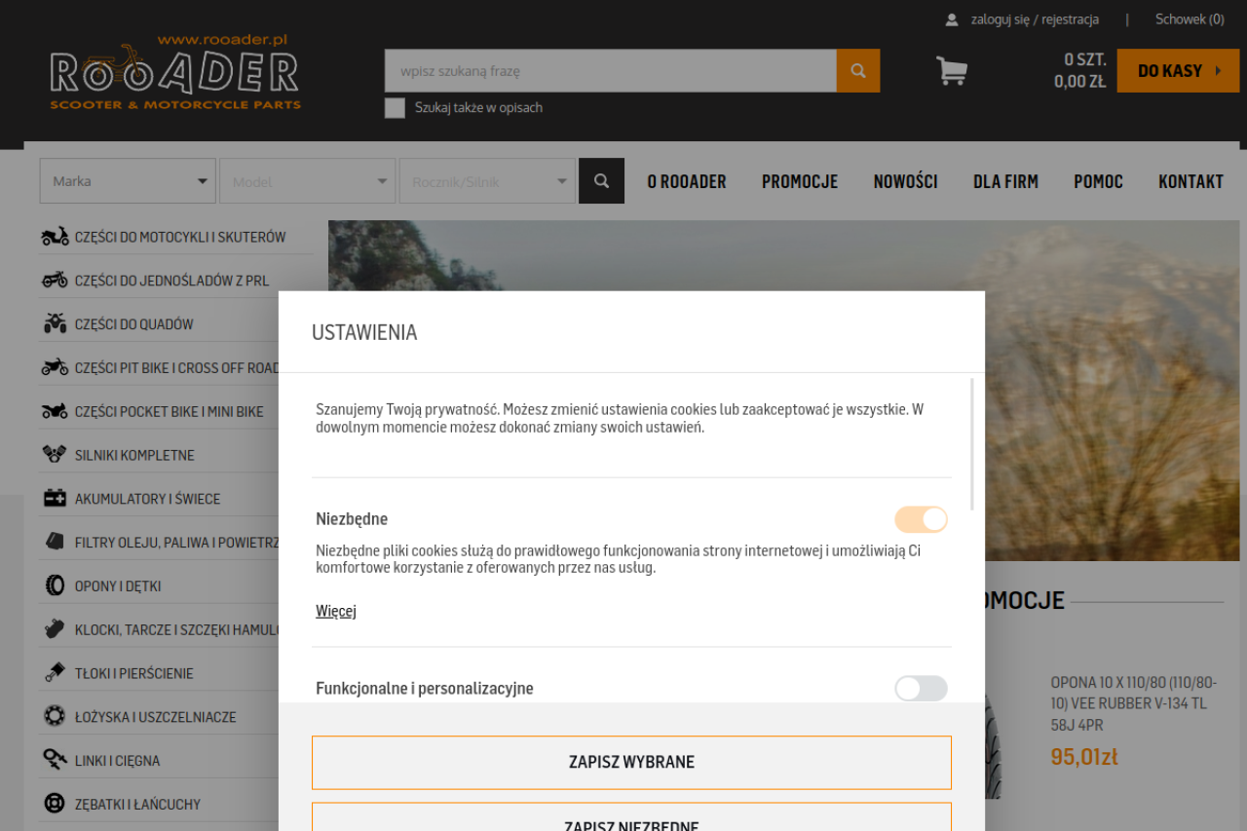Click the orange search magnifier button

point(858,71)
